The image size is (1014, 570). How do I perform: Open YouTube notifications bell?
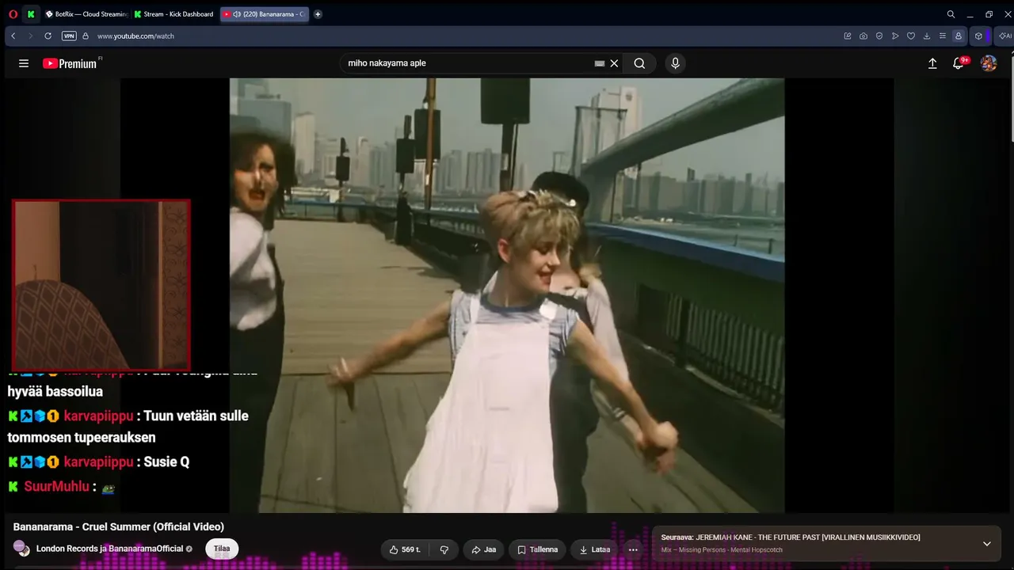click(959, 63)
